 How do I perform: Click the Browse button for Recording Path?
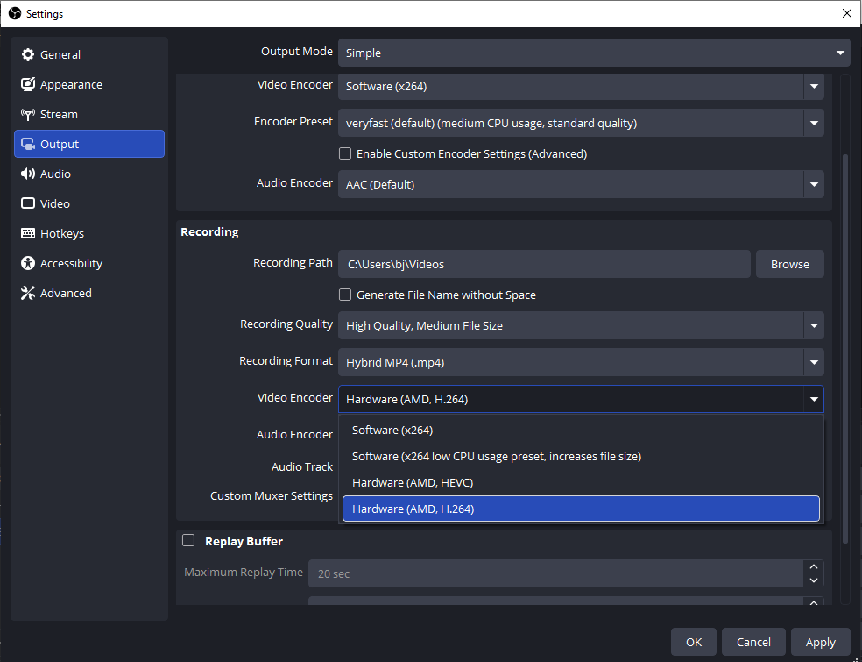(789, 263)
